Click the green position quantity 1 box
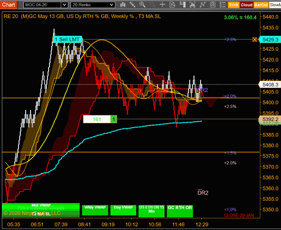Image resolution: width=281 pixels, height=230 pixels. tap(114, 119)
